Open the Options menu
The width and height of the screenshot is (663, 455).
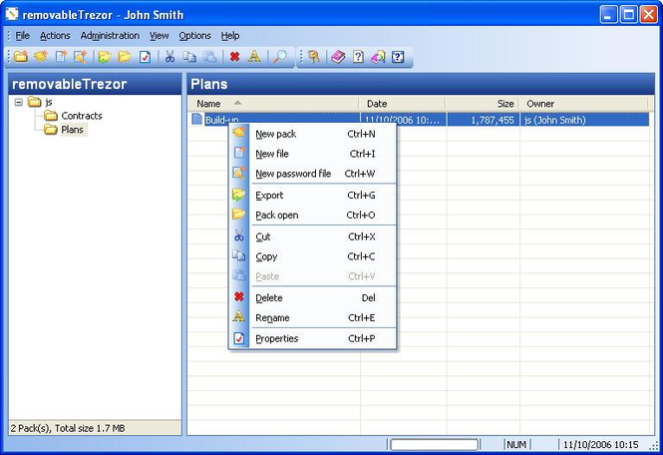pyautogui.click(x=194, y=36)
